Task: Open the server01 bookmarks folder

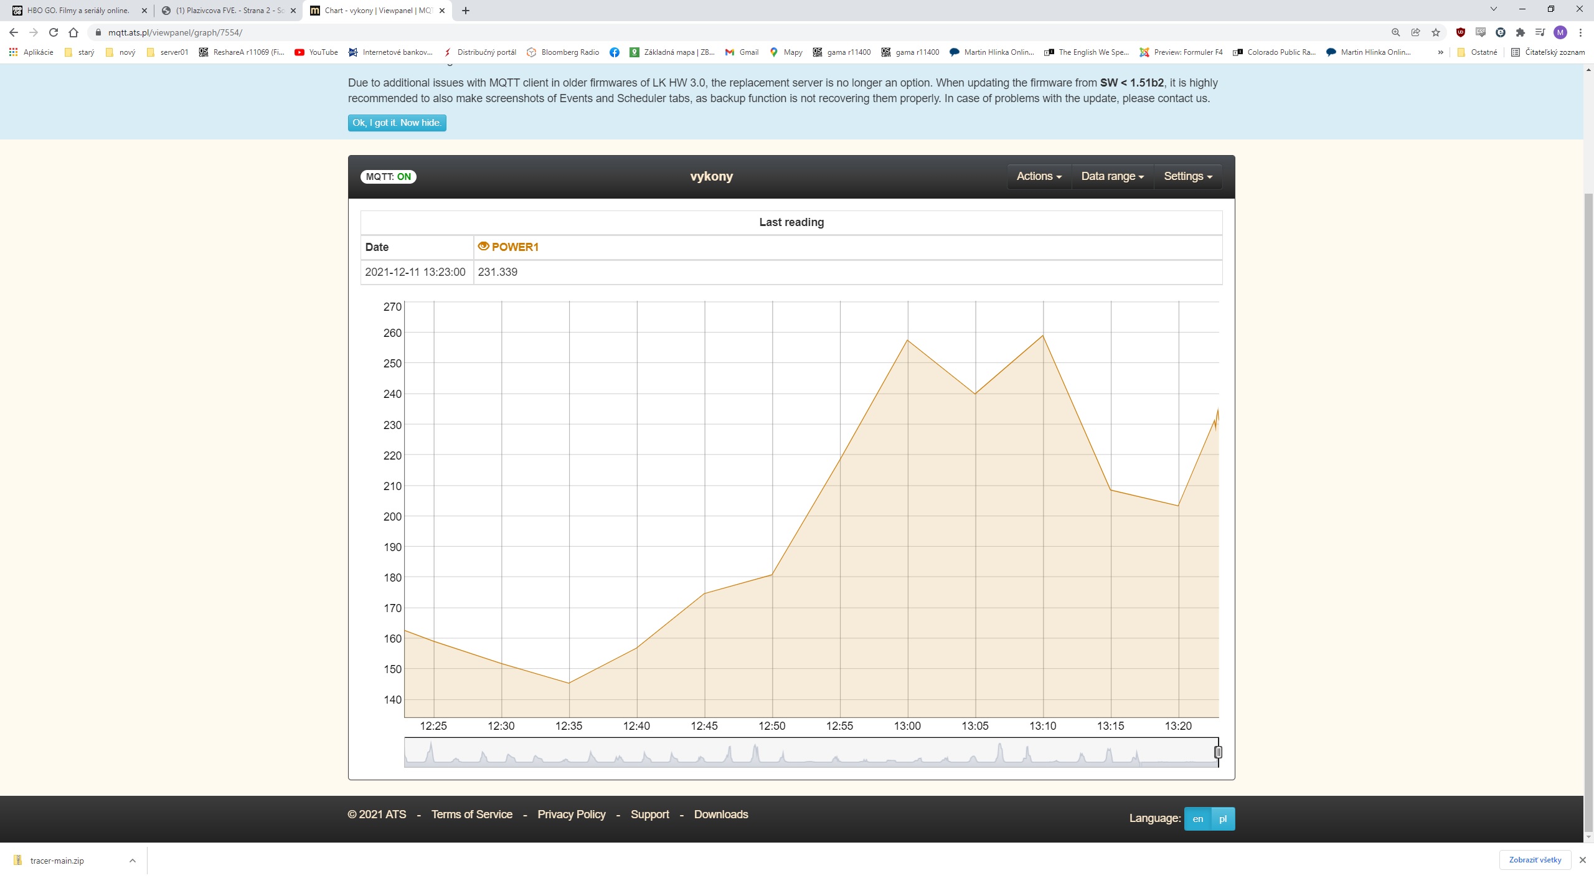Action: [x=167, y=52]
